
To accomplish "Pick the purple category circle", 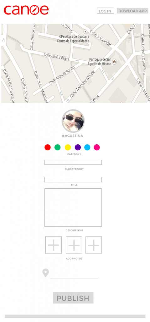I will pos(78,147).
